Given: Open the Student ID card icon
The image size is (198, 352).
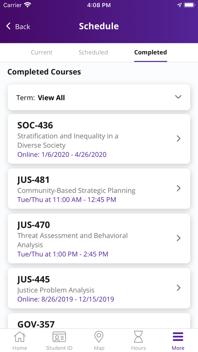Looking at the screenshot, I should 59,337.
